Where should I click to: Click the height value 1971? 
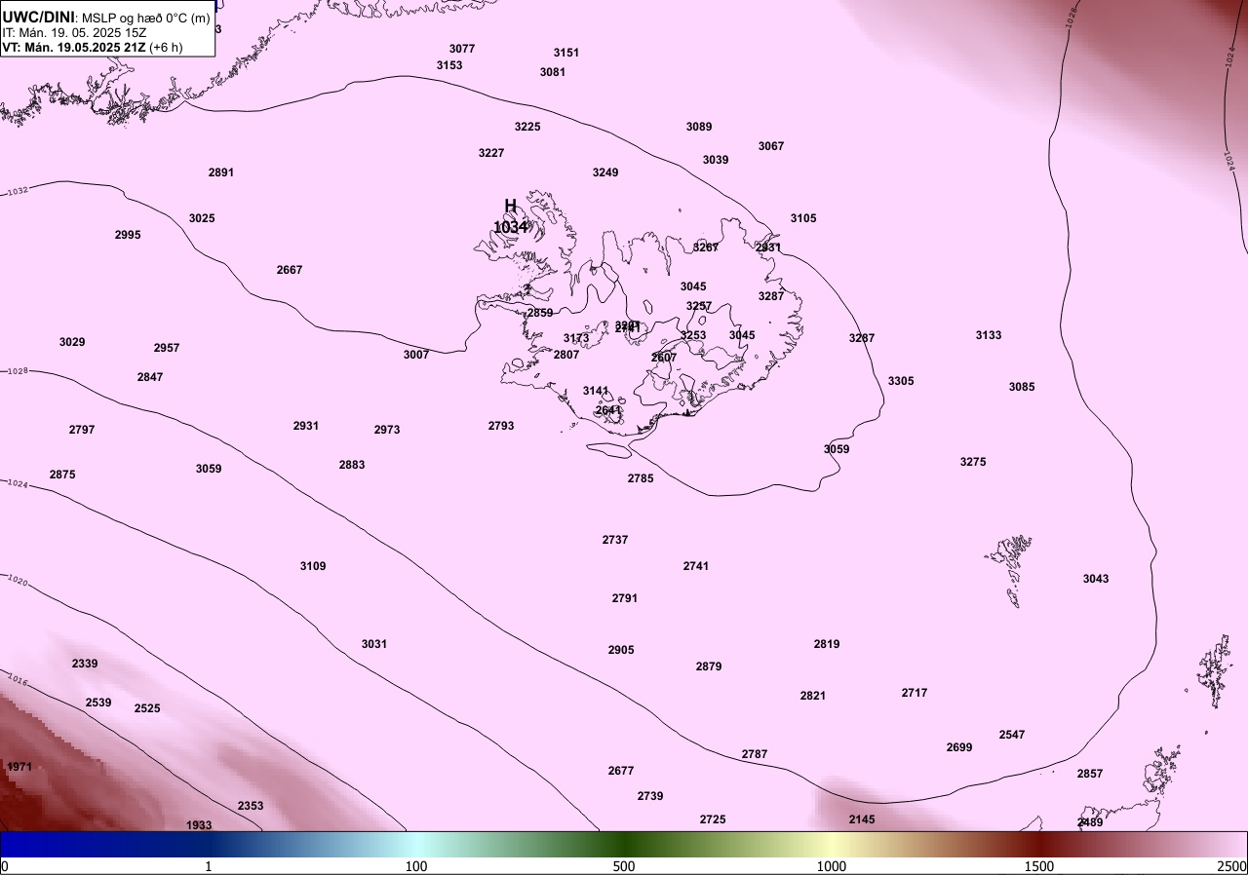tap(19, 767)
